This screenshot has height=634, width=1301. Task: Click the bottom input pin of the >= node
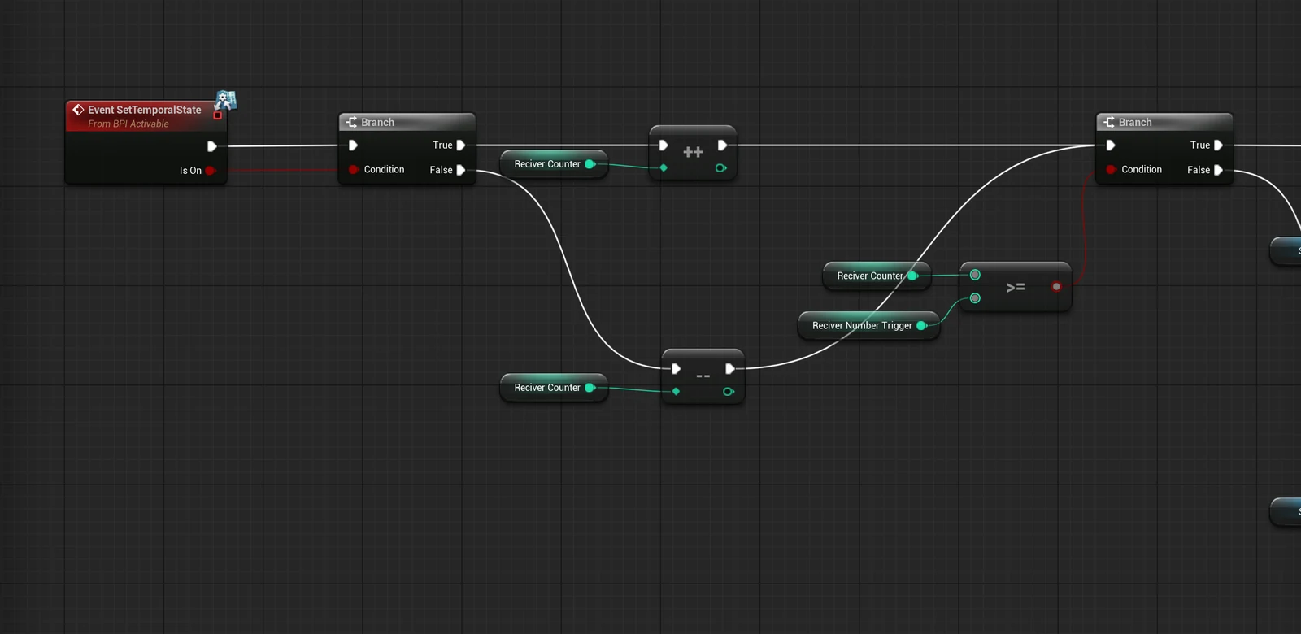tap(975, 299)
